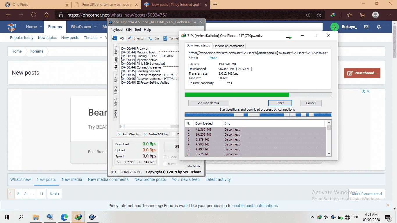Open Collections icon in Edge toolbar
This screenshot has width=397, height=223.
[362, 15]
